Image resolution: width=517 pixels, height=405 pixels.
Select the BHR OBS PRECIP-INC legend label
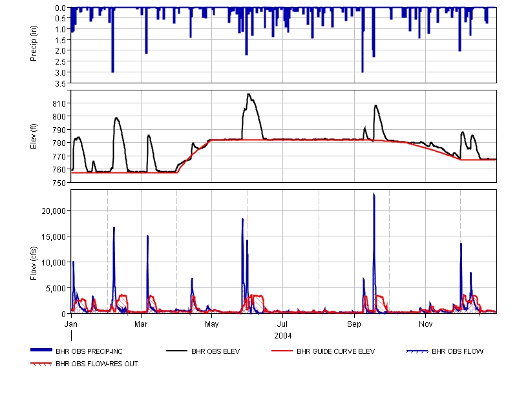(x=89, y=351)
